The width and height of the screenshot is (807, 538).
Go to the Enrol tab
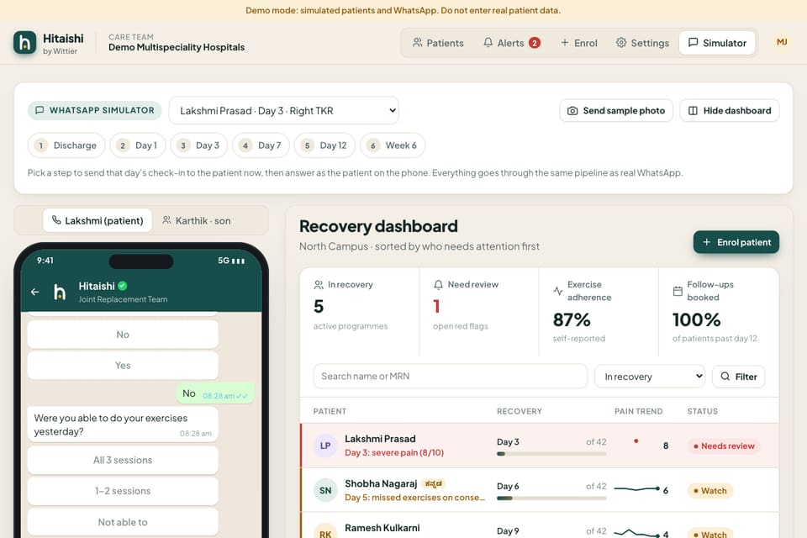click(x=579, y=43)
